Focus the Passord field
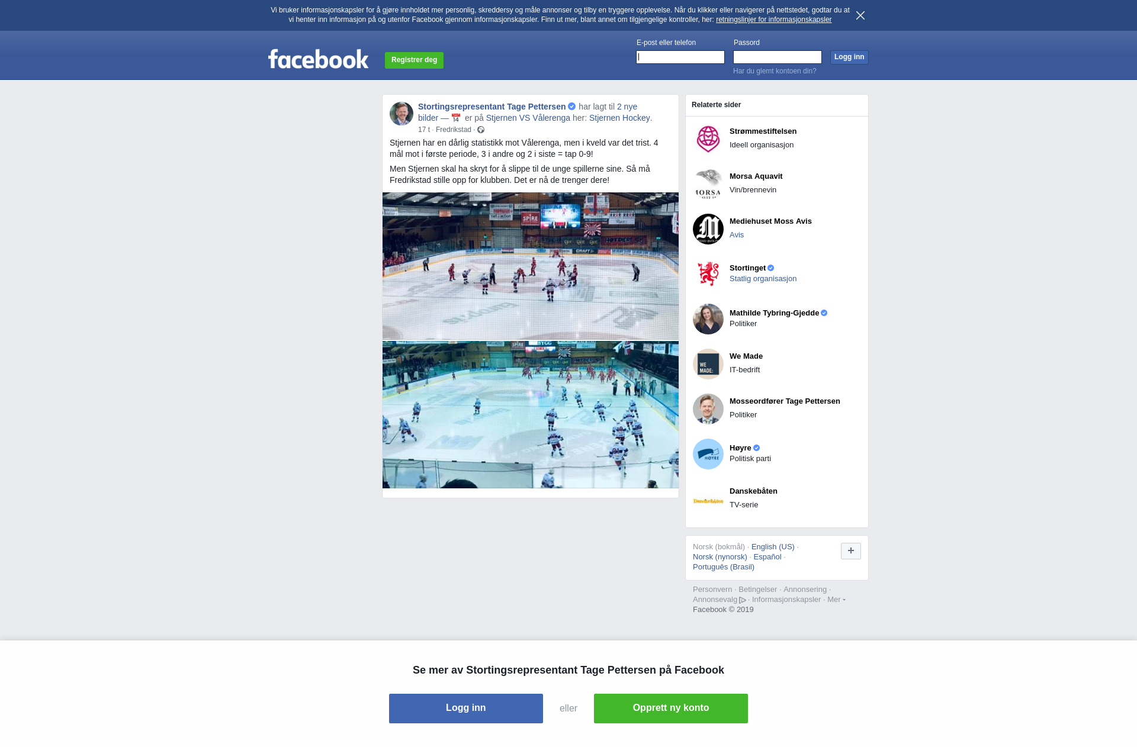 pyautogui.click(x=778, y=57)
